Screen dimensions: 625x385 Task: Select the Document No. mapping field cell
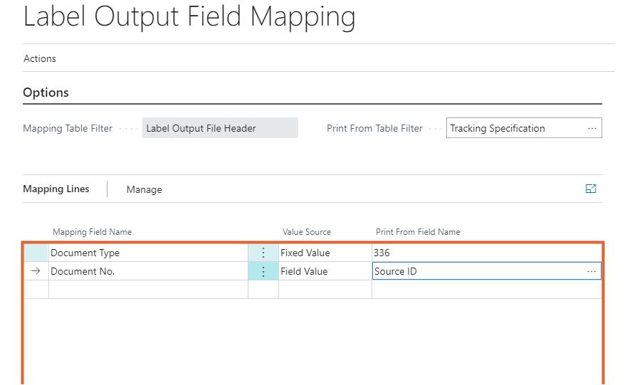click(x=147, y=272)
